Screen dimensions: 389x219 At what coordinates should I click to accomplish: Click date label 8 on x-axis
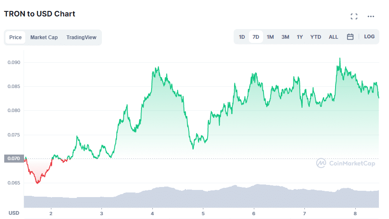tap(355, 214)
